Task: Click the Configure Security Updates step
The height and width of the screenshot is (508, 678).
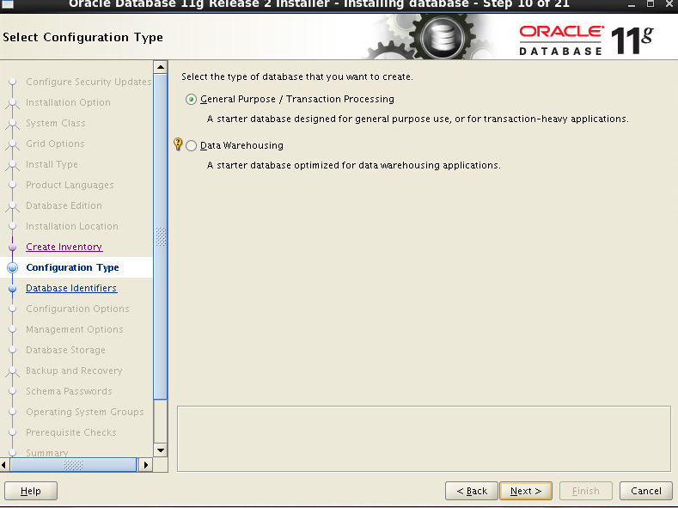Action: [x=89, y=82]
